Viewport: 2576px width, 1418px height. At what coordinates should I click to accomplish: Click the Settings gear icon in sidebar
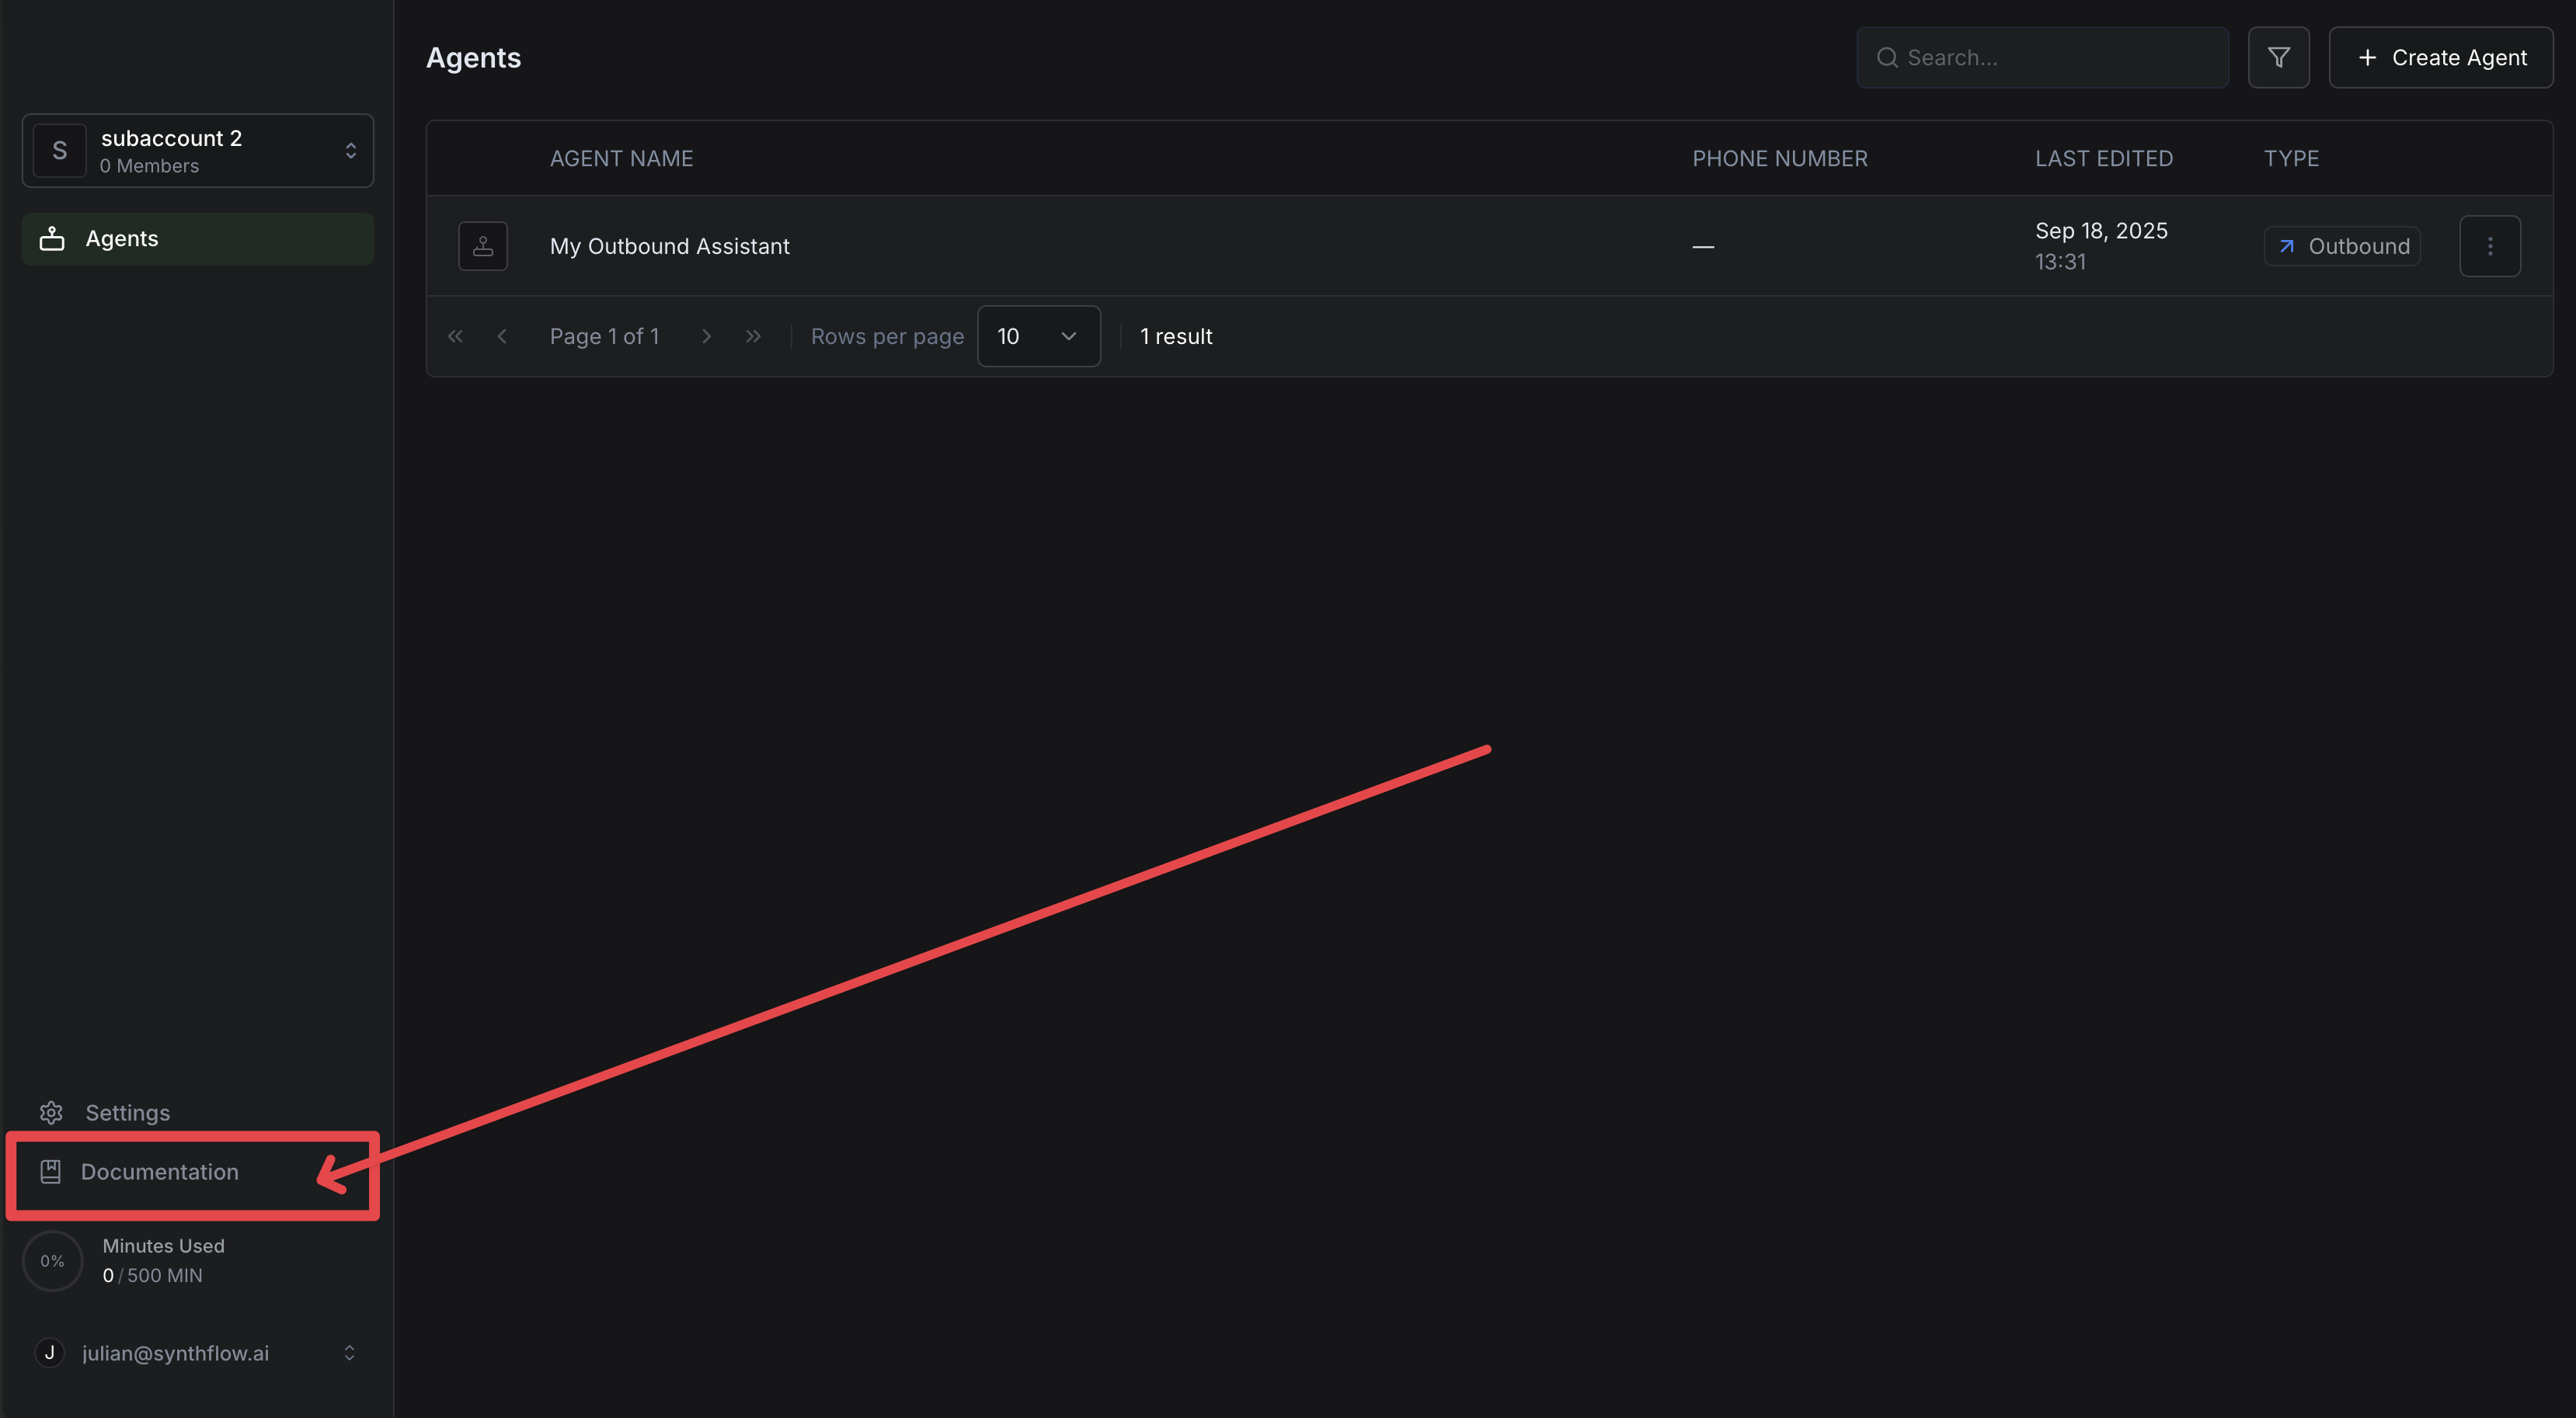click(50, 1112)
